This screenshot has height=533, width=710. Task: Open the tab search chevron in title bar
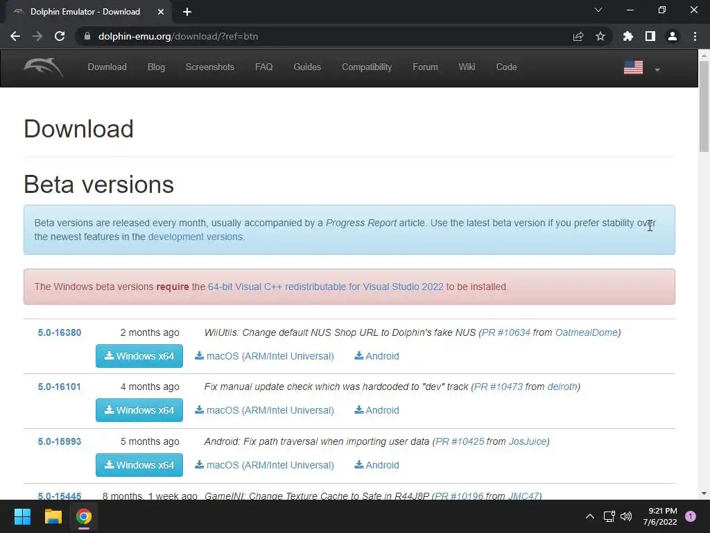598,10
